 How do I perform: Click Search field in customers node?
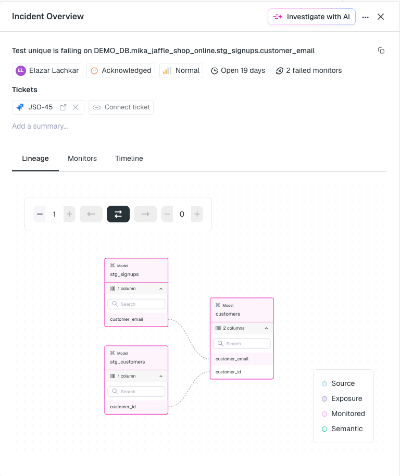point(242,344)
